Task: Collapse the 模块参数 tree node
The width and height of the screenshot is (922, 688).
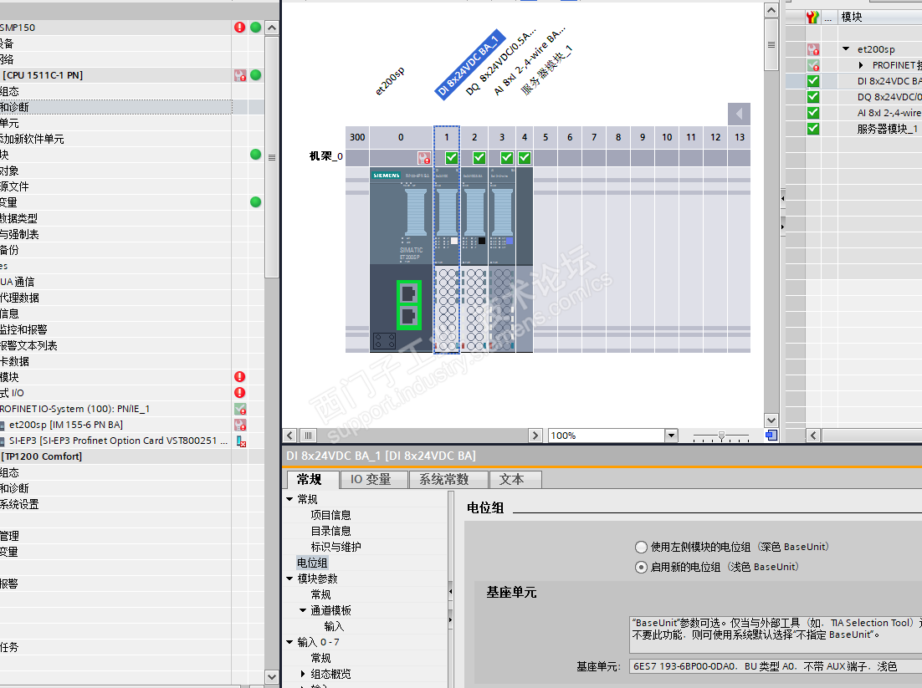Action: (x=289, y=578)
